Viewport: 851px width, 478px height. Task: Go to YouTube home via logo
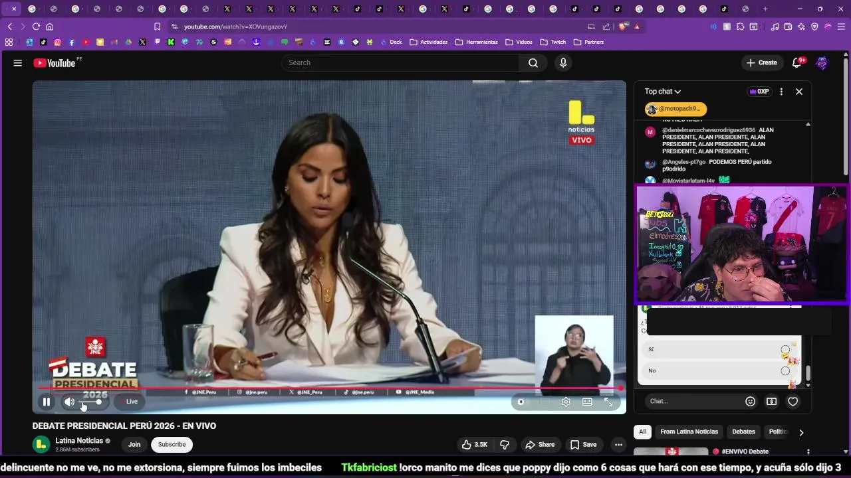click(55, 63)
